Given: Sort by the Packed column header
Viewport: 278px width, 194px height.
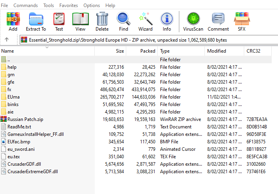Looking at the screenshot, I should 142,51.
